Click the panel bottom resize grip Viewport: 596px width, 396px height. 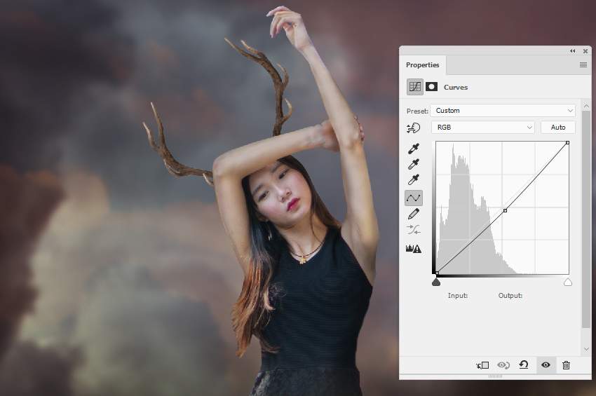[495, 376]
